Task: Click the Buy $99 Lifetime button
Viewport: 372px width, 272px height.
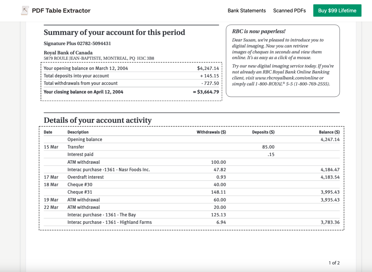Action: pyautogui.click(x=337, y=10)
